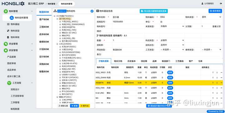The height and width of the screenshot is (113, 225).
Task: Open the 相关文档 tab
Action: [x=118, y=61]
